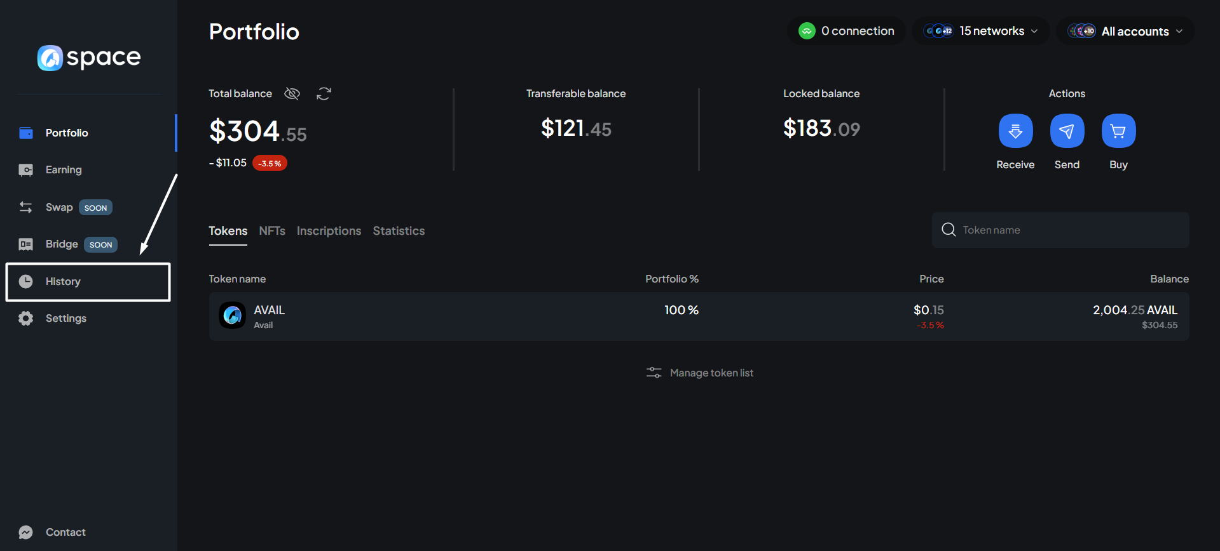The width and height of the screenshot is (1220, 551).
Task: Click the 0 connection indicator
Action: pyautogui.click(x=846, y=31)
